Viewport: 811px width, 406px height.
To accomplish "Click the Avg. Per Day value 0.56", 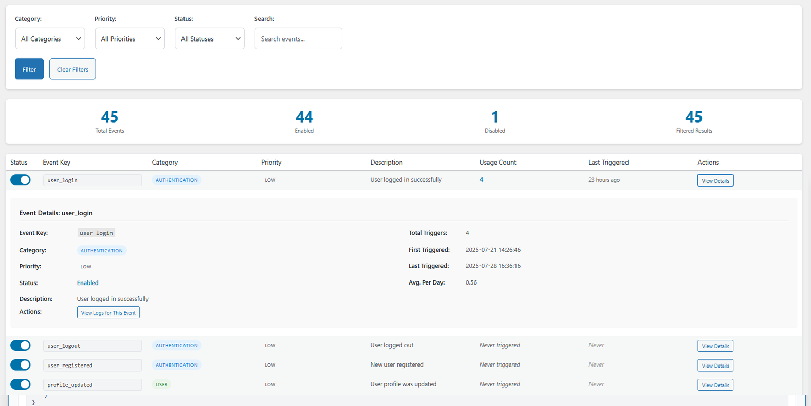I will [x=471, y=282].
